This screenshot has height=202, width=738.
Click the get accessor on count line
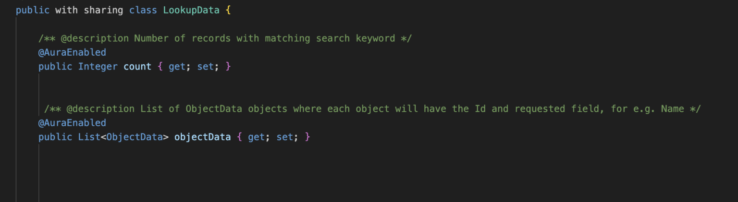coord(177,66)
